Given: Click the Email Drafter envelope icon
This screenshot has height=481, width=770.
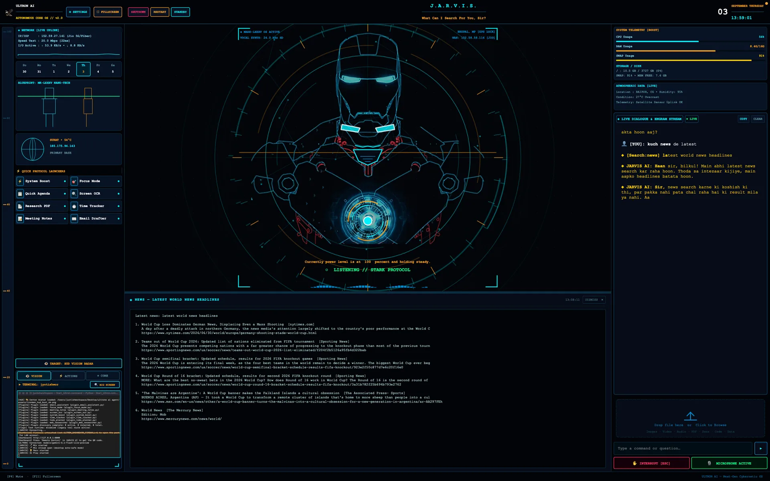Looking at the screenshot, I should (74, 218).
